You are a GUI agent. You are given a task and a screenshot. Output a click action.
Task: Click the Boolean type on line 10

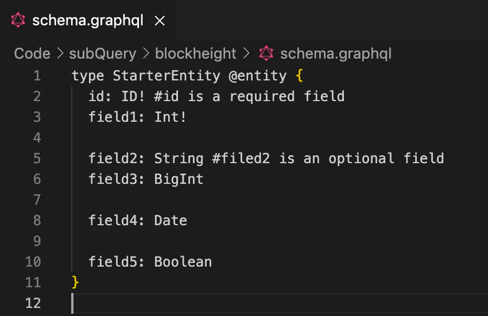(183, 261)
